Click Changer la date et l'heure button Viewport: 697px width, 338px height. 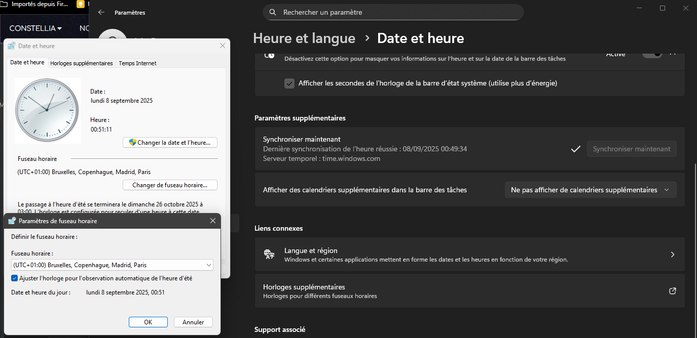pos(170,143)
